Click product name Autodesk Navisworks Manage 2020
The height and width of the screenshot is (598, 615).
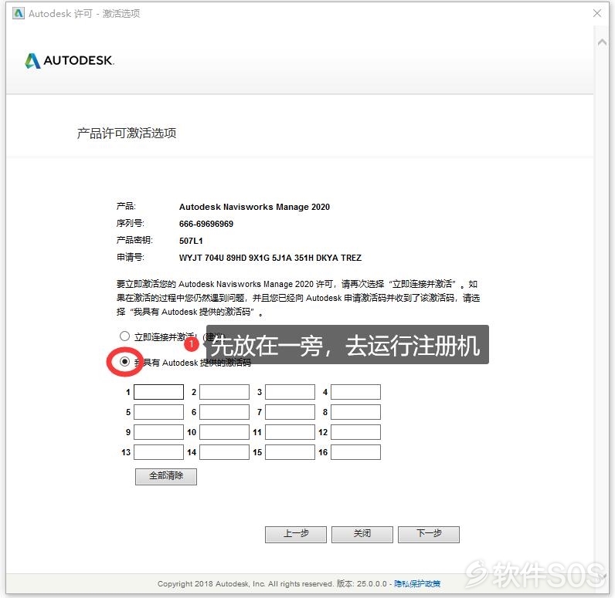254,207
